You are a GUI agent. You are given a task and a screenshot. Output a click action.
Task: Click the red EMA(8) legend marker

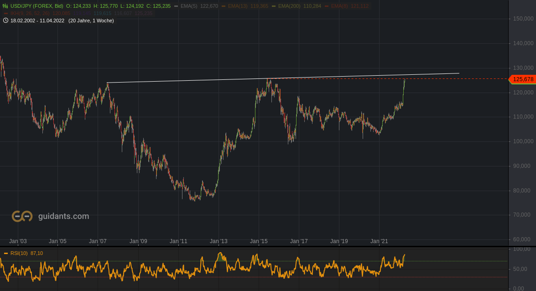[x=326, y=6]
